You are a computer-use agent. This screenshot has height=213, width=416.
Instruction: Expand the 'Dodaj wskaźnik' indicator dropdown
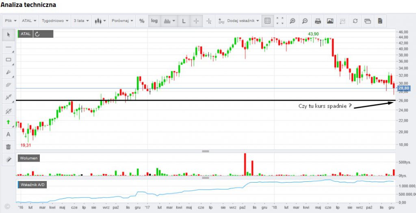pyautogui.click(x=239, y=21)
